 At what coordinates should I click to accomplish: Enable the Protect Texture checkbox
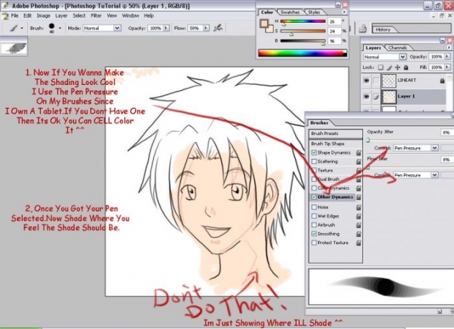tap(314, 243)
